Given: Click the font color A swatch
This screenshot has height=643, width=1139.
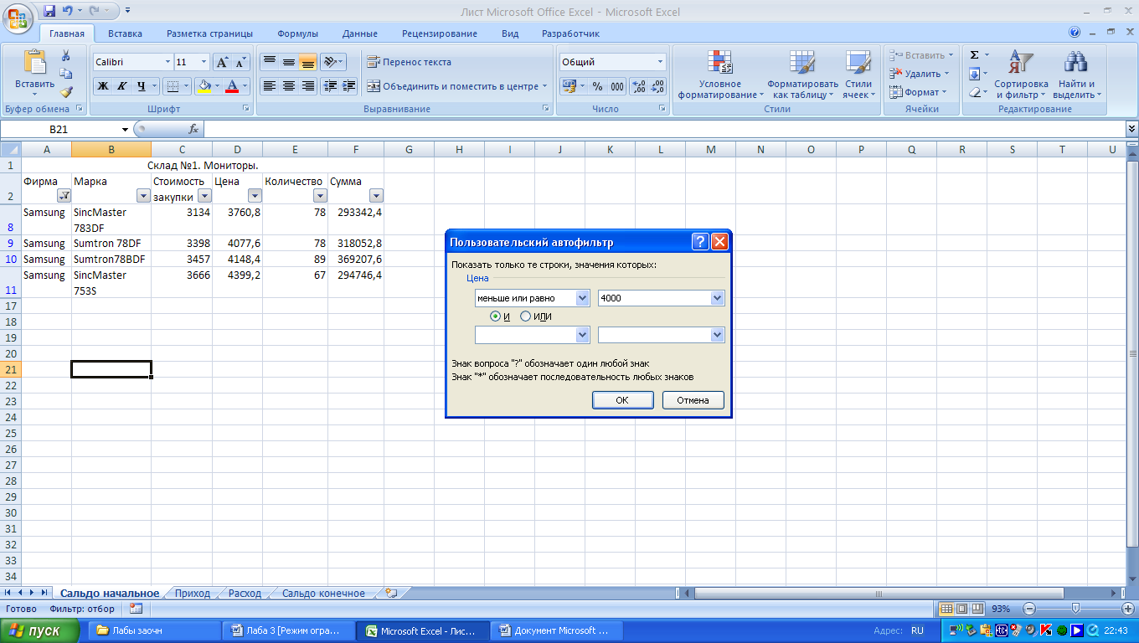Looking at the screenshot, I should click(x=232, y=86).
